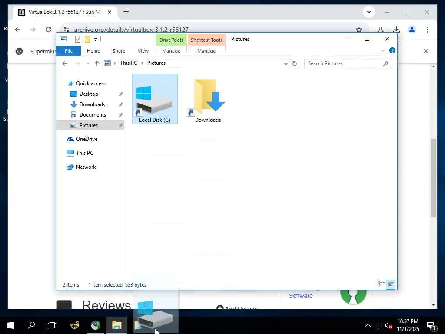The image size is (445, 334).
Task: Open the raccoon app on the taskbar
Action: click(74, 325)
